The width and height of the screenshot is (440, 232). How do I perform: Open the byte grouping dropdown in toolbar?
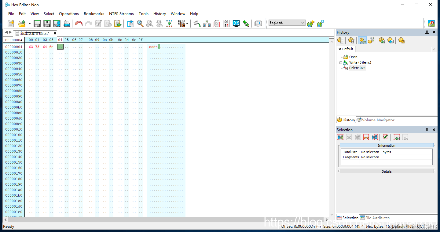(187, 23)
